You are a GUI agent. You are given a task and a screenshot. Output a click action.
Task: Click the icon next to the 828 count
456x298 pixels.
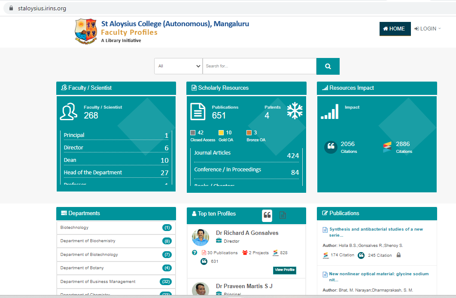pyautogui.click(x=275, y=253)
